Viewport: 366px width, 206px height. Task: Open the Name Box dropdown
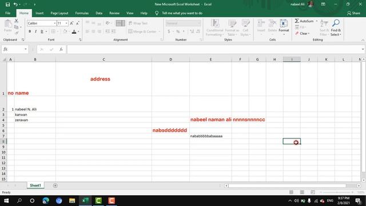click(25, 49)
